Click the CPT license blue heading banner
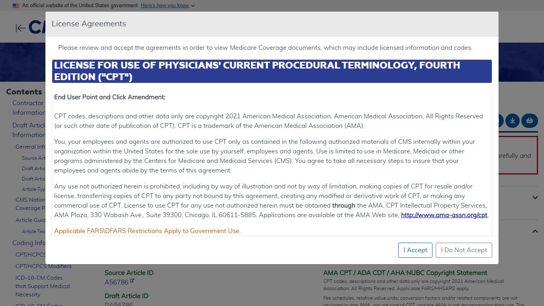 pyautogui.click(x=272, y=71)
